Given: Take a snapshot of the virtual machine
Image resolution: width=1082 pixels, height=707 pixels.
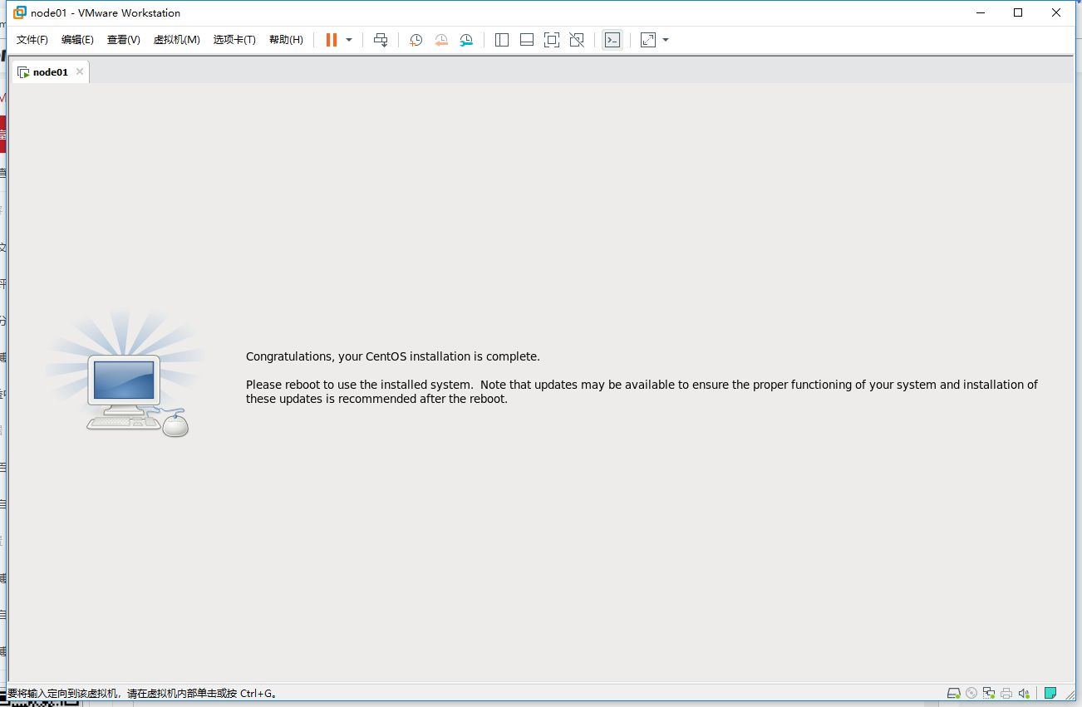Looking at the screenshot, I should 416,40.
